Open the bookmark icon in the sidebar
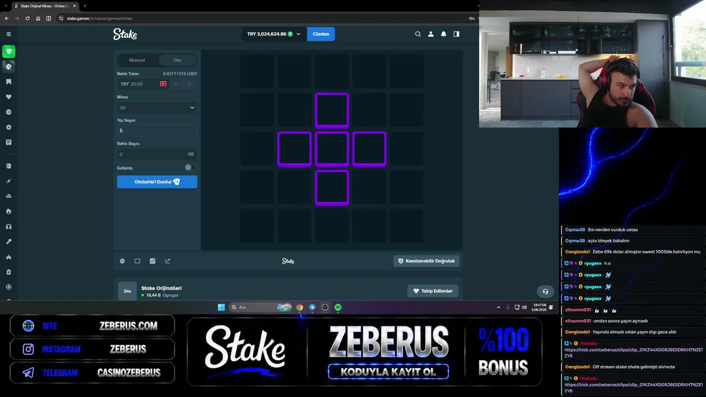The width and height of the screenshot is (706, 397). point(8,82)
